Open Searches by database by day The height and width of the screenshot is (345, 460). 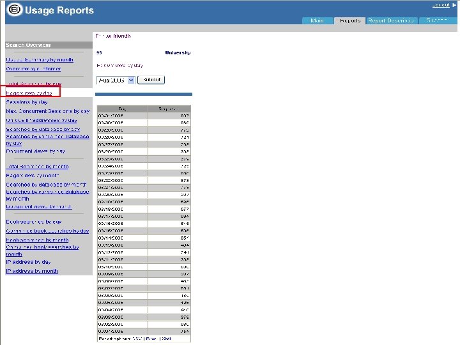pos(43,129)
